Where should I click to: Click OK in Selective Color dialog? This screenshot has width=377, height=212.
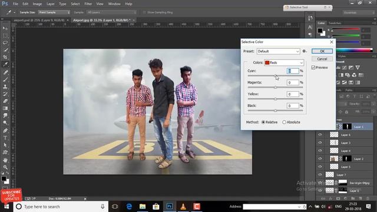coord(322,51)
